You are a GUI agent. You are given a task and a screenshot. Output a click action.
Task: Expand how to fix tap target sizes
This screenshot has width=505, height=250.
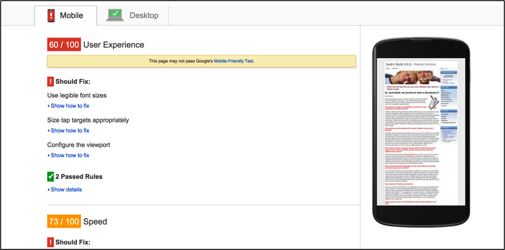click(x=69, y=131)
